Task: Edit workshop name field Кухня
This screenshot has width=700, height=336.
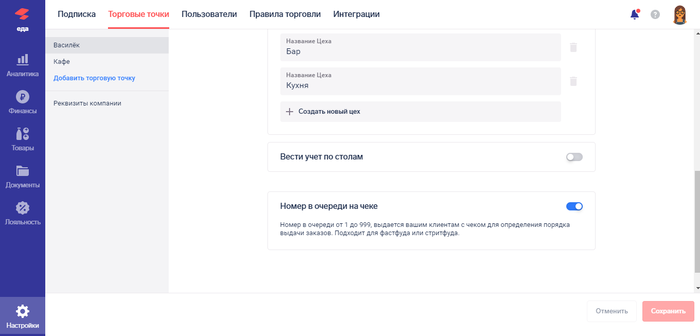Action: 421,81
